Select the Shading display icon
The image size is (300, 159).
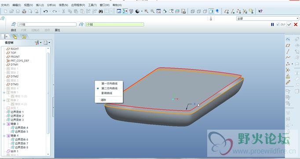point(211,11)
